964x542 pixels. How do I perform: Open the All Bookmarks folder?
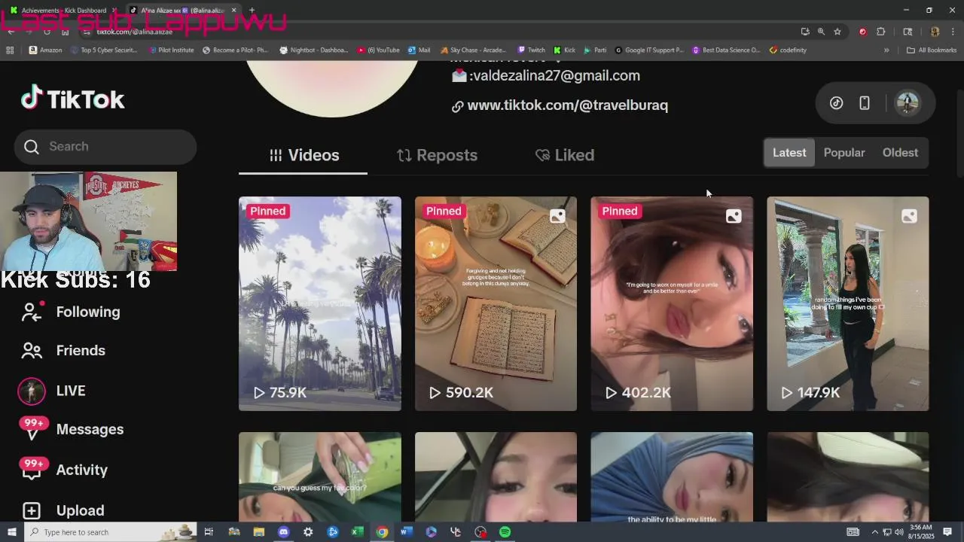coord(932,50)
